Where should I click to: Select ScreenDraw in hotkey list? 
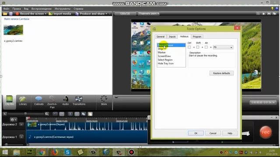click(x=171, y=56)
